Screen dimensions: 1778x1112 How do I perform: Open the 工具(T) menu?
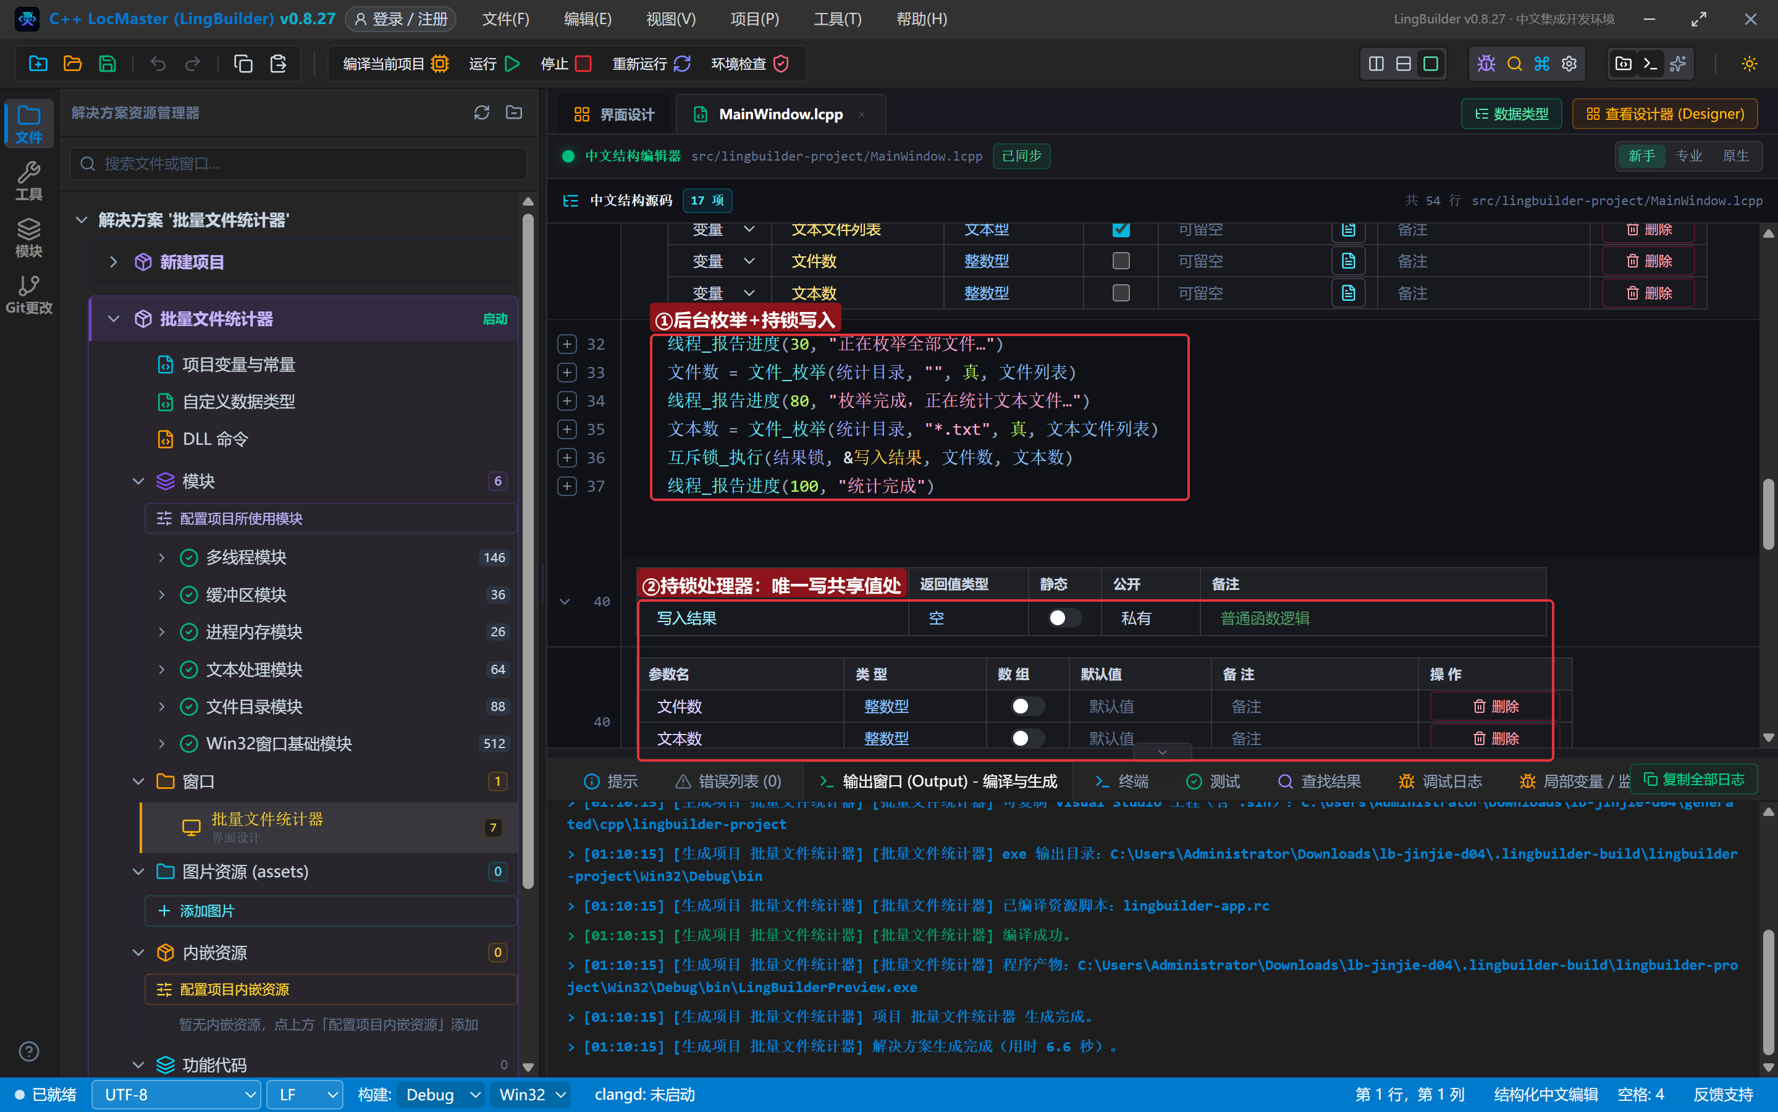click(x=838, y=19)
